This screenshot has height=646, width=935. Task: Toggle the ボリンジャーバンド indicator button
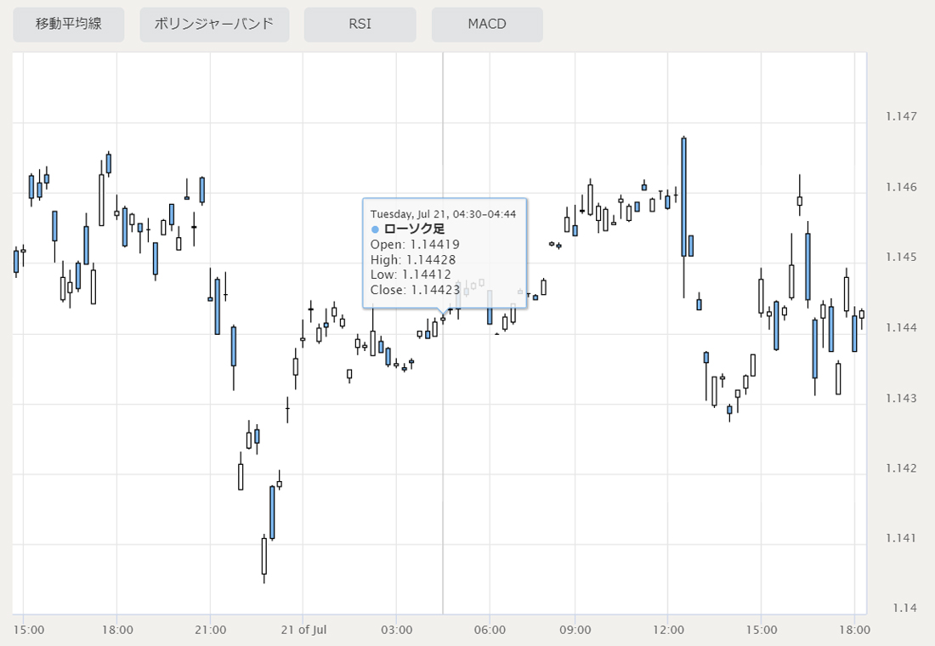pos(214,24)
